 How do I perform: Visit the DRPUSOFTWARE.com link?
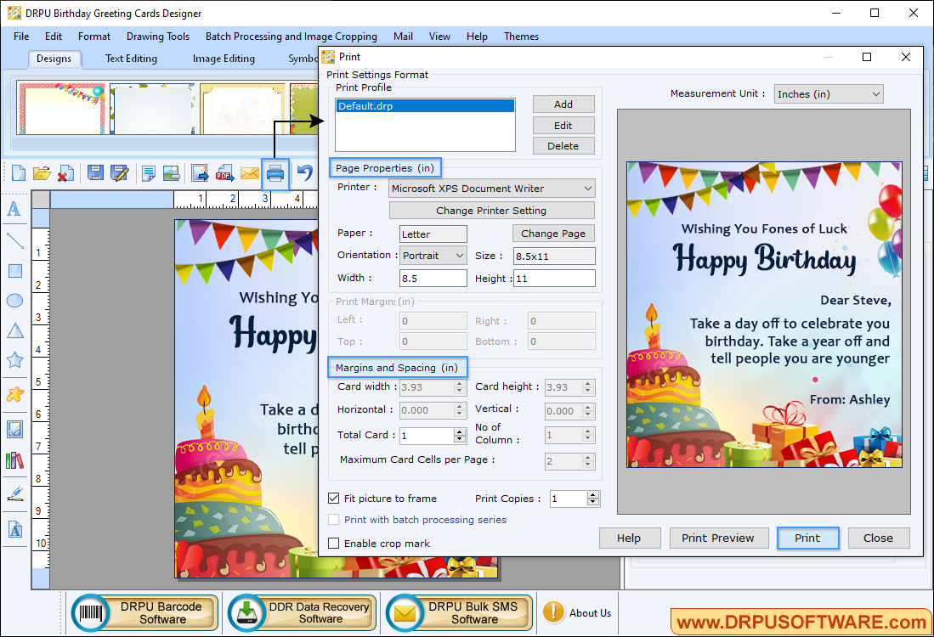(x=800, y=621)
